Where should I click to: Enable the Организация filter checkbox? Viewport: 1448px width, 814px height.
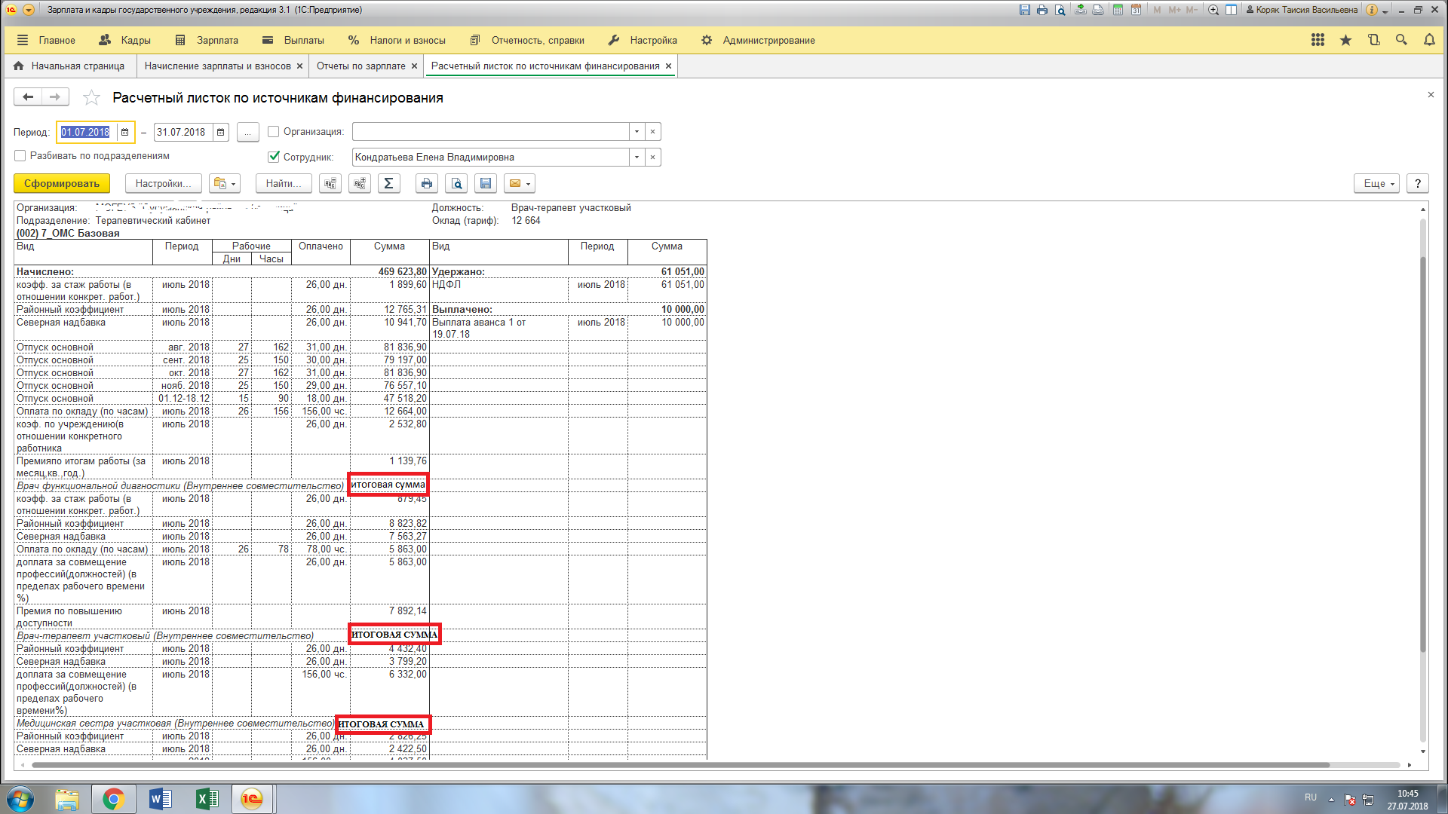274,132
